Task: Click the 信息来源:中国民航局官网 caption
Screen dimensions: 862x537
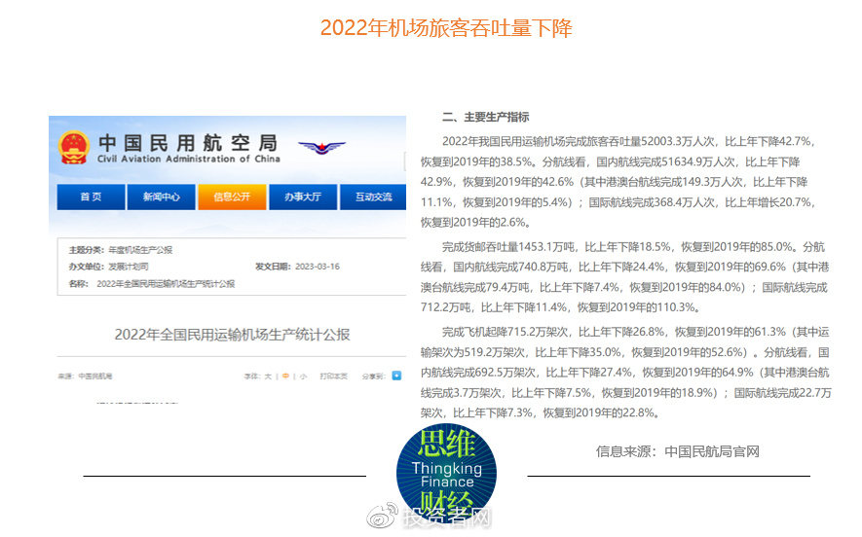Action: point(677,452)
